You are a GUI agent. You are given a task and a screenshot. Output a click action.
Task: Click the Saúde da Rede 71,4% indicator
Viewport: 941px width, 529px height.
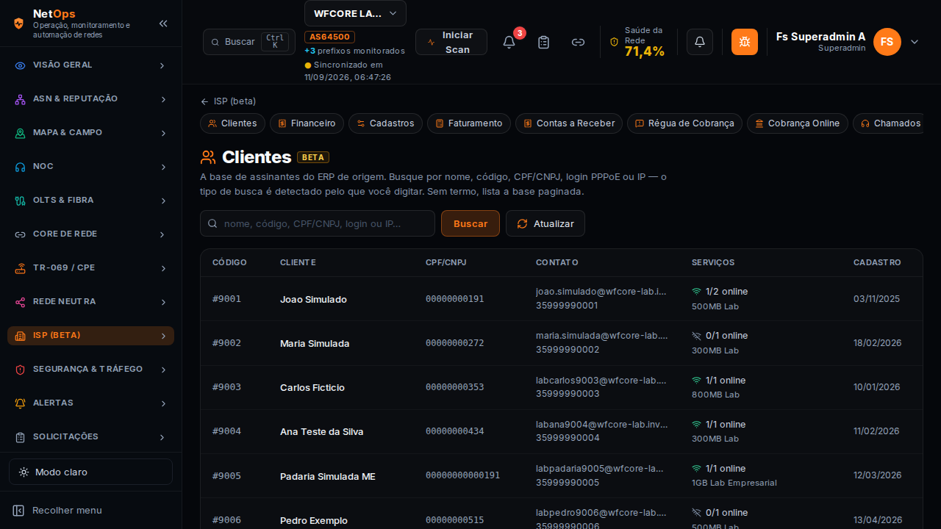pyautogui.click(x=637, y=42)
